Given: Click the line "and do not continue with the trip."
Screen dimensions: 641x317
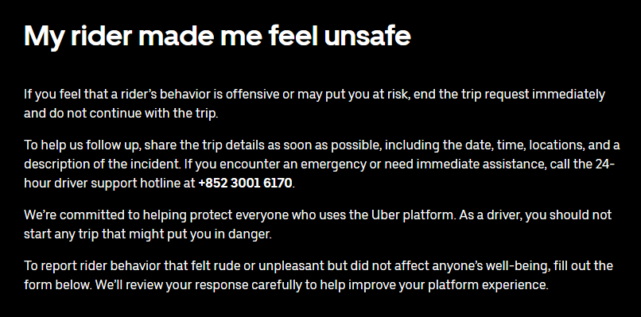Looking at the screenshot, I should (x=121, y=113).
